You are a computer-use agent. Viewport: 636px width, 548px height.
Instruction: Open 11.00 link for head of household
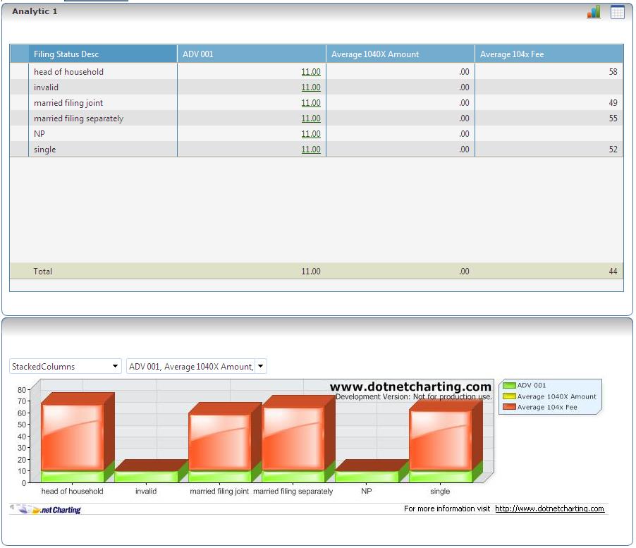tap(311, 72)
